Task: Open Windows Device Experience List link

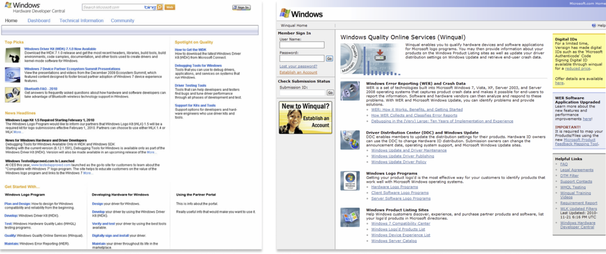Action: pyautogui.click(x=400, y=235)
